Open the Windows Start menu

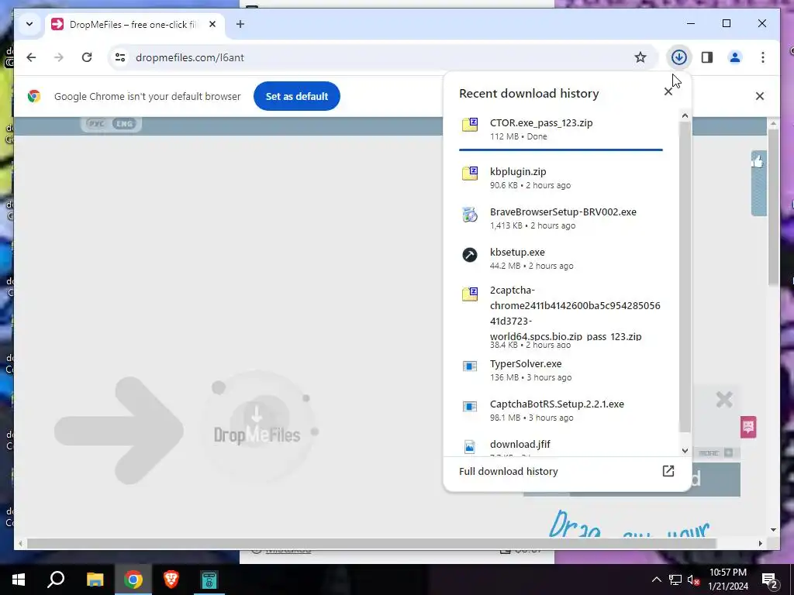point(19,580)
